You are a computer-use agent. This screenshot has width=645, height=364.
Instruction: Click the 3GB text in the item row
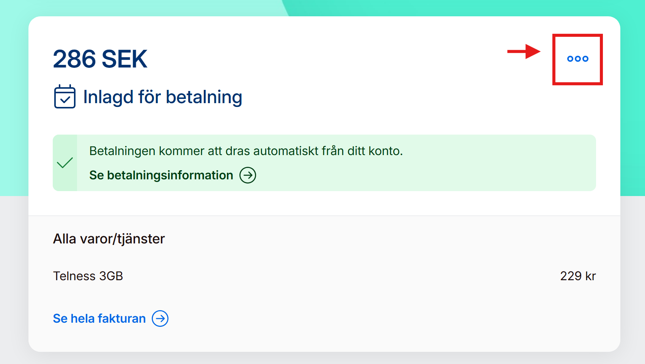coord(111,276)
